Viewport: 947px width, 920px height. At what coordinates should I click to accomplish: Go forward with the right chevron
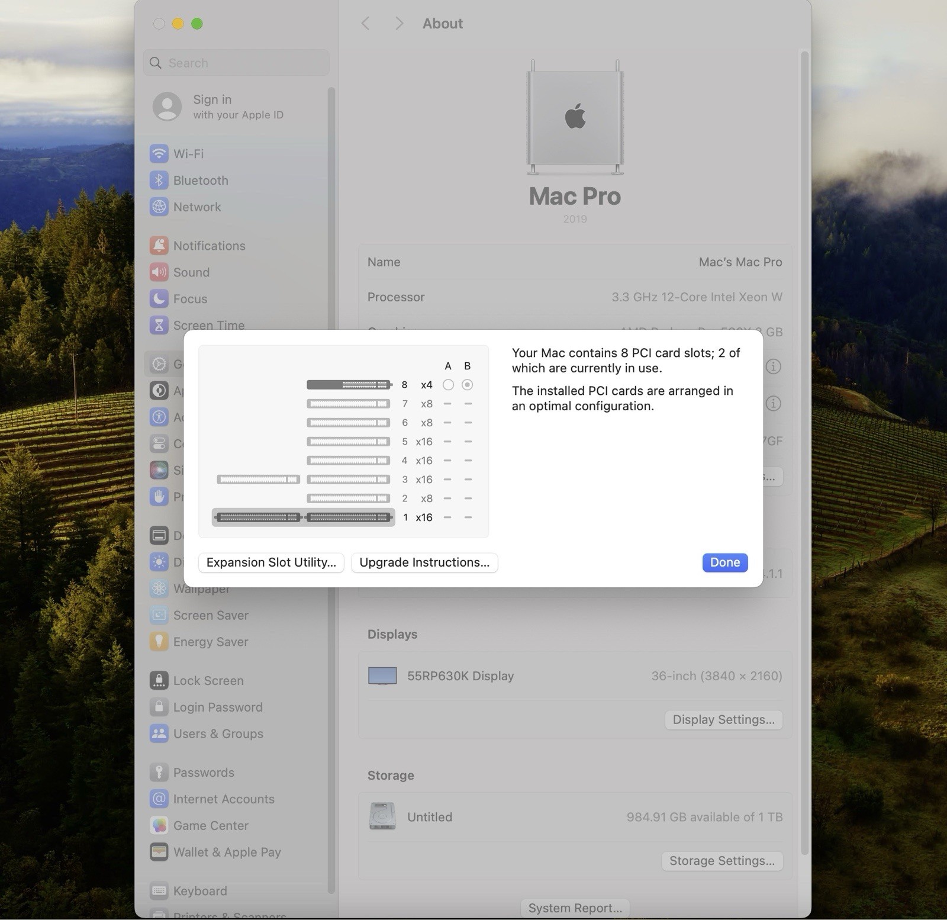click(400, 24)
